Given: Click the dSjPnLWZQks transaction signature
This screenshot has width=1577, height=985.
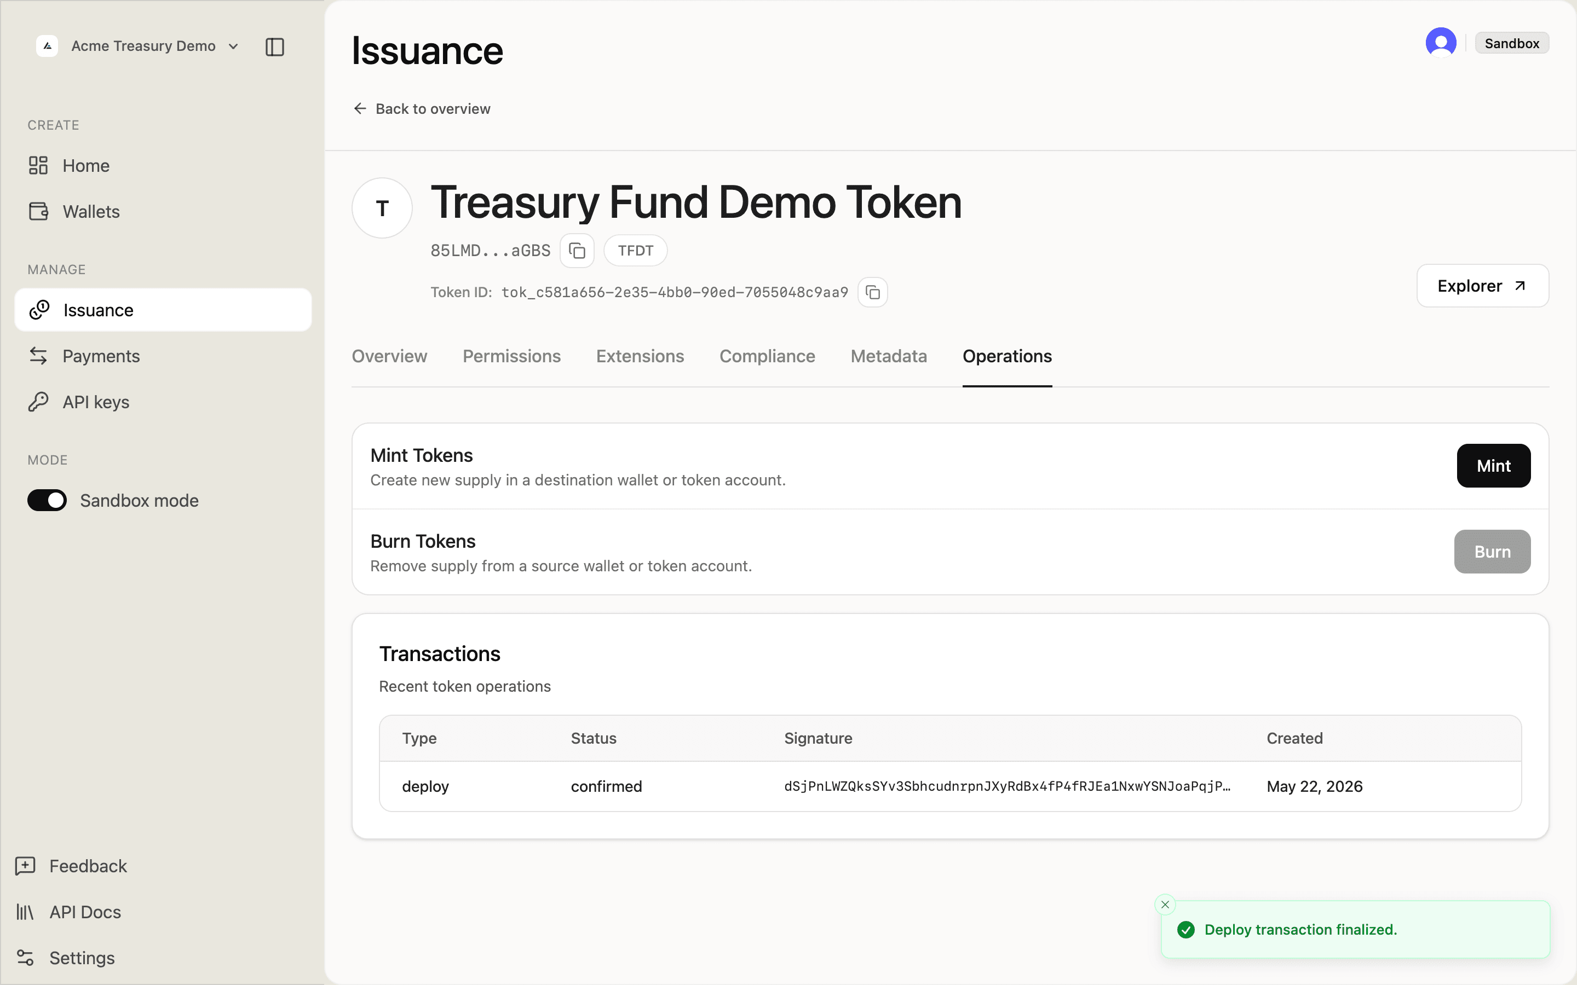Looking at the screenshot, I should tap(1008, 786).
